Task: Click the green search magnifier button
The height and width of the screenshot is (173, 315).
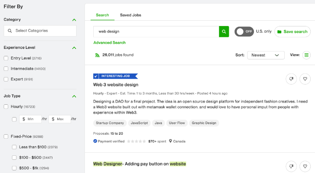Action: point(224,32)
